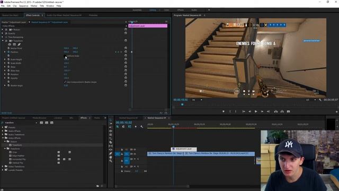This screenshot has height=191, width=339.
Task: Toggle linked selection in timeline
Action: pyautogui.click(x=129, y=127)
